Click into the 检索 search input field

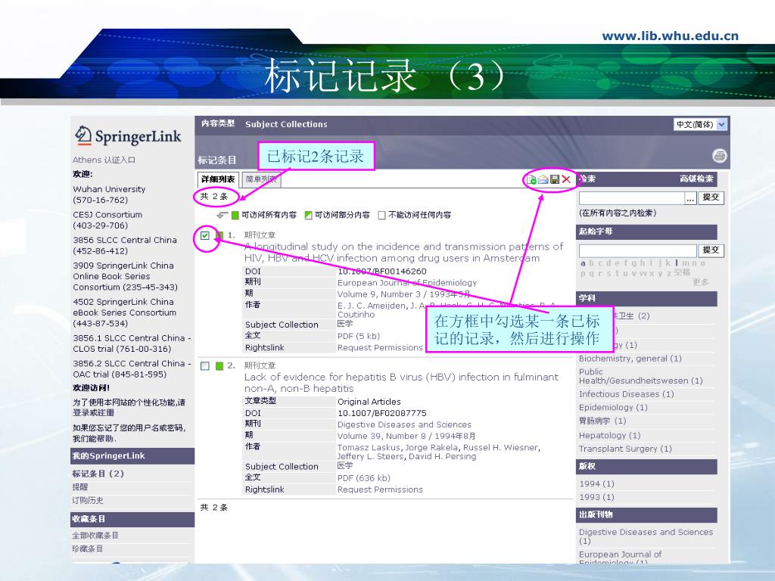click(x=632, y=198)
